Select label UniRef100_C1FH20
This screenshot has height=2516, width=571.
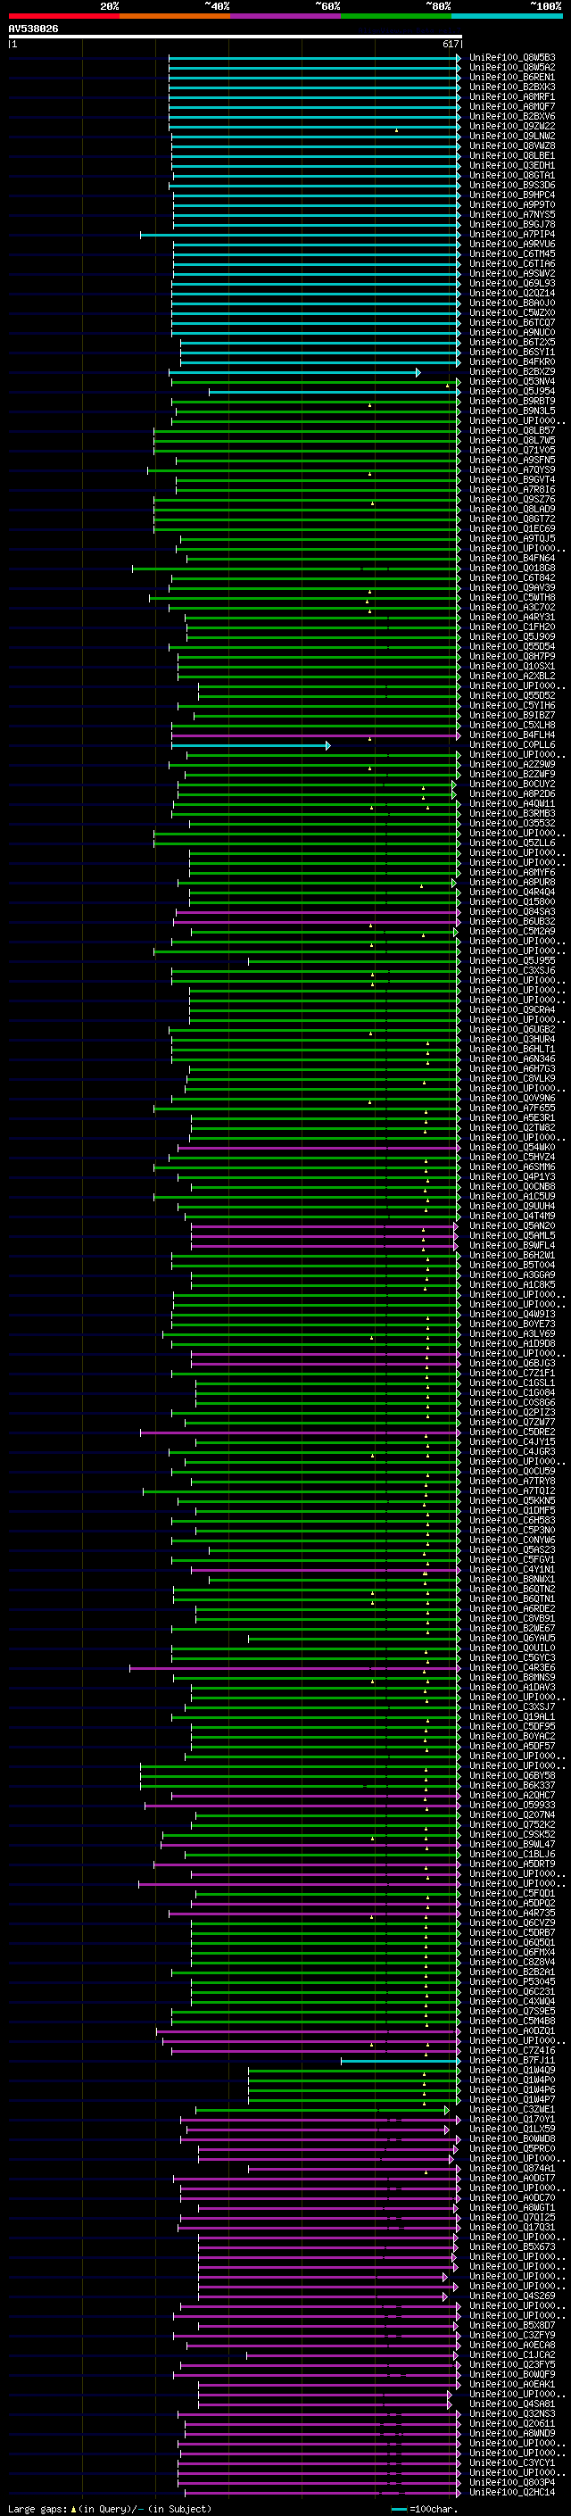coord(512,627)
